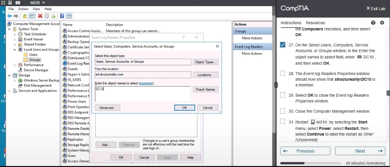Click the Check Names button
The width and height of the screenshot is (390, 167).
point(205,89)
